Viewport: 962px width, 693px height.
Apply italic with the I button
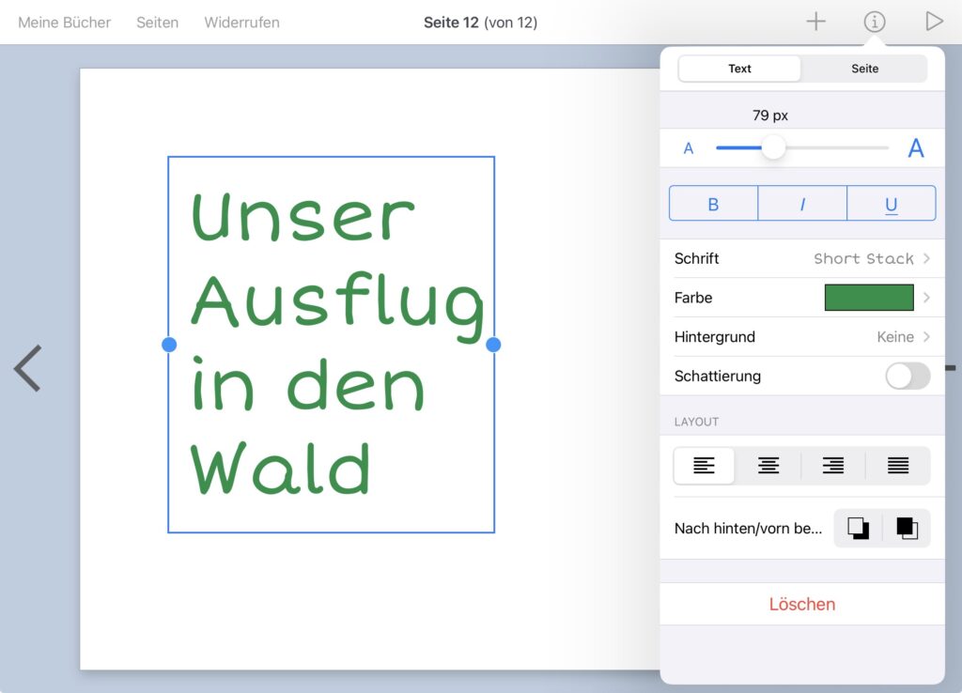pyautogui.click(x=802, y=204)
